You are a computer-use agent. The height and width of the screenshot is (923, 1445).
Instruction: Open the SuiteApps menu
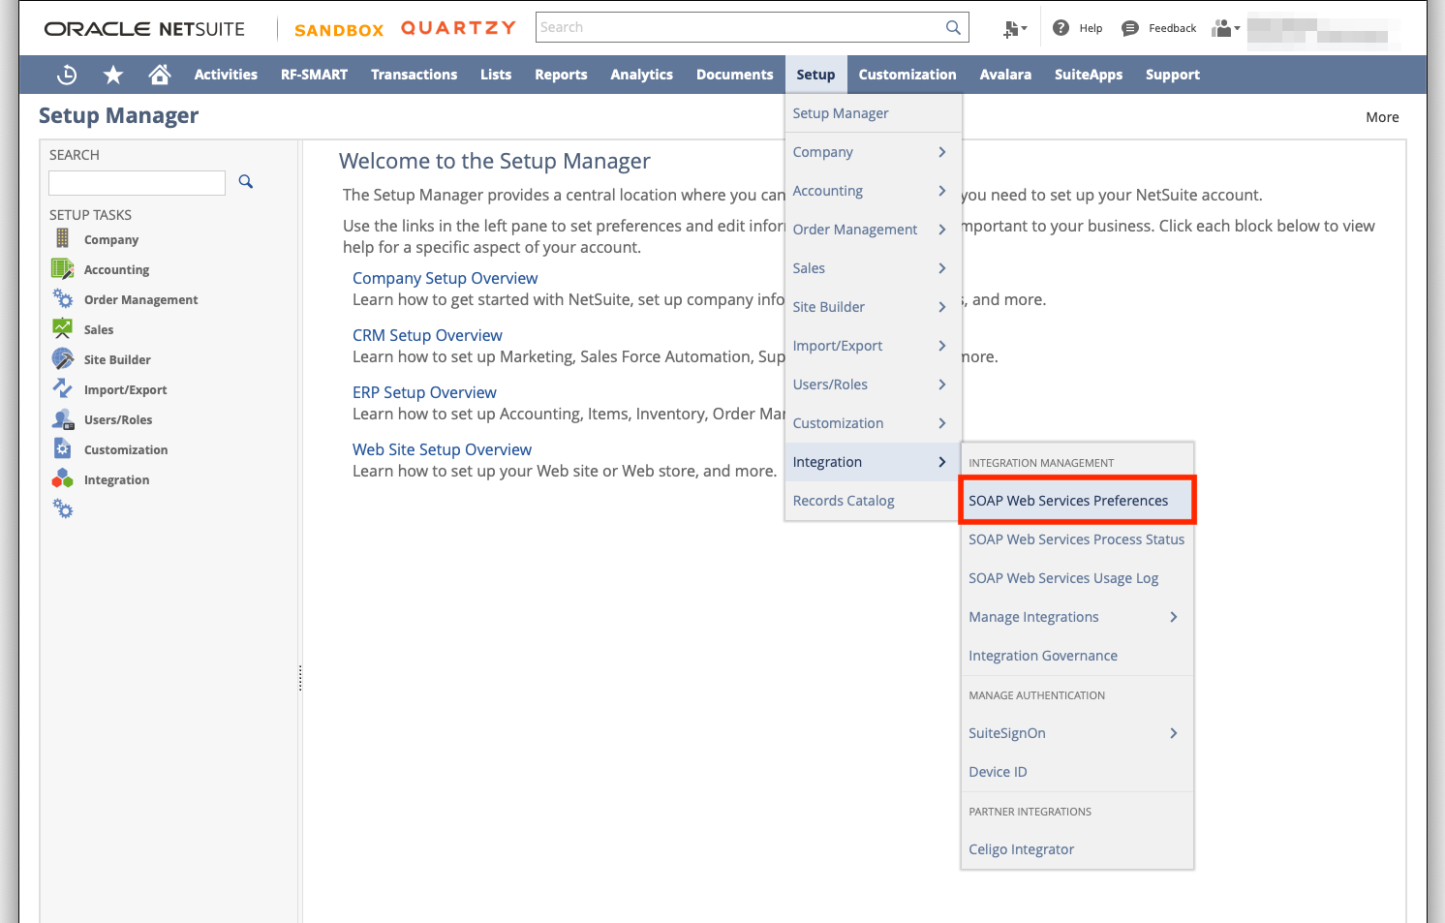coord(1089,75)
